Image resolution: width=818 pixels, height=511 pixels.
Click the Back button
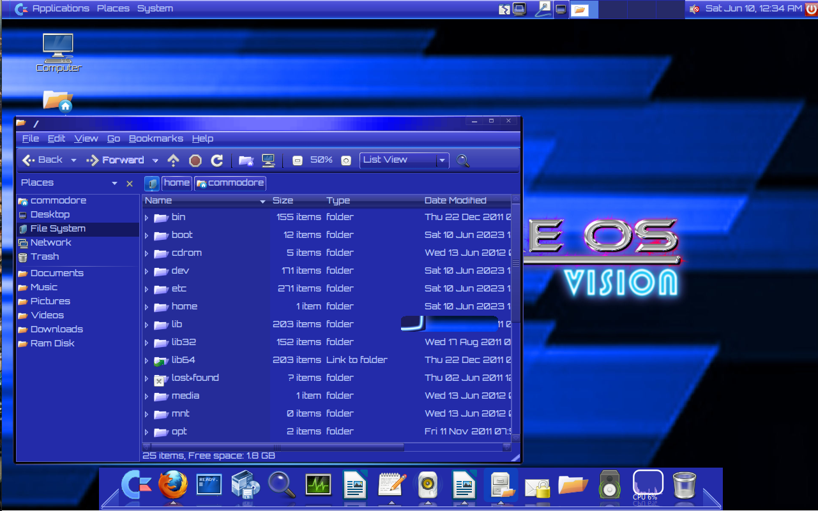43,160
